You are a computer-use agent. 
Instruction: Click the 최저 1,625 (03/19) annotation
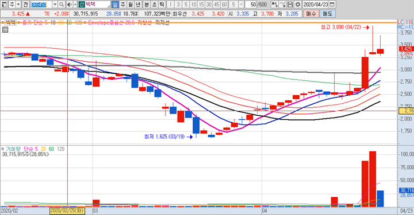click(x=164, y=136)
